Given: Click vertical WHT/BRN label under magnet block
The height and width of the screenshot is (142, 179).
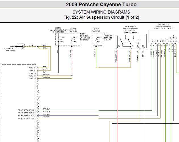Looking at the screenshot, I should (x=162, y=53).
